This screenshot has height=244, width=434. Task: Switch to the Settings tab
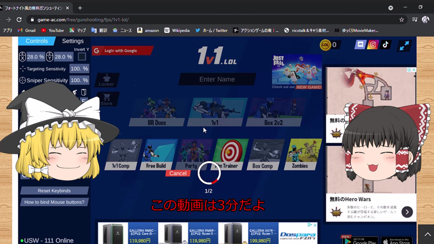(73, 41)
